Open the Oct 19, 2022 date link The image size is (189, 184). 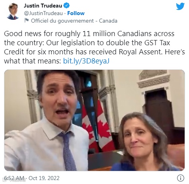44,178
